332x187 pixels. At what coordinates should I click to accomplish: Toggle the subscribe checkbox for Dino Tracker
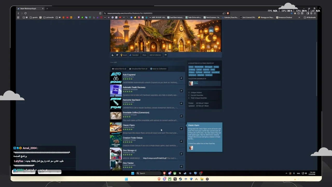[x=181, y=166]
